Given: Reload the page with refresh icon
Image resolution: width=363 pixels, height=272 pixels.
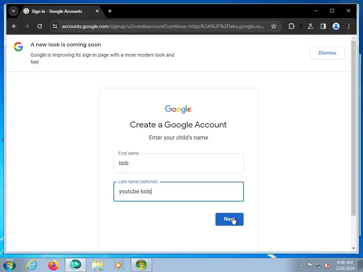Looking at the screenshot, I should [x=40, y=26].
